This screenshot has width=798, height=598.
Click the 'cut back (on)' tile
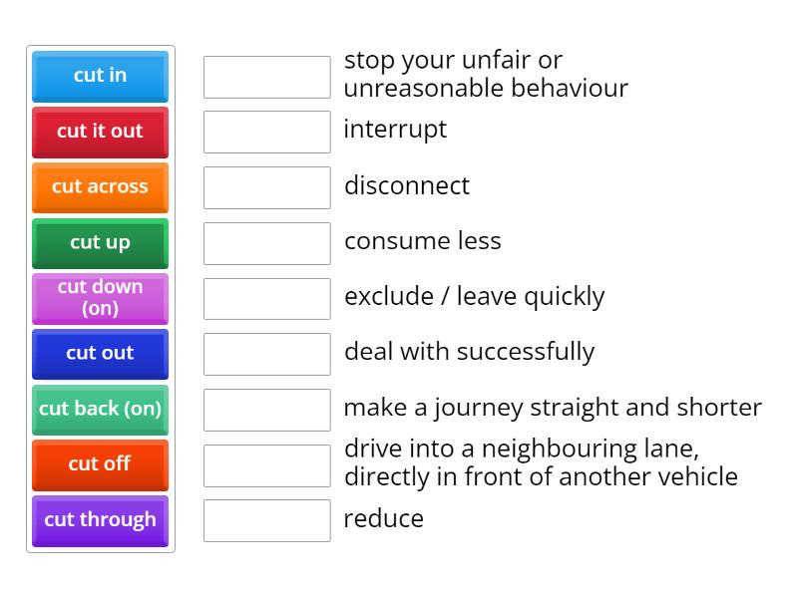[x=100, y=410]
